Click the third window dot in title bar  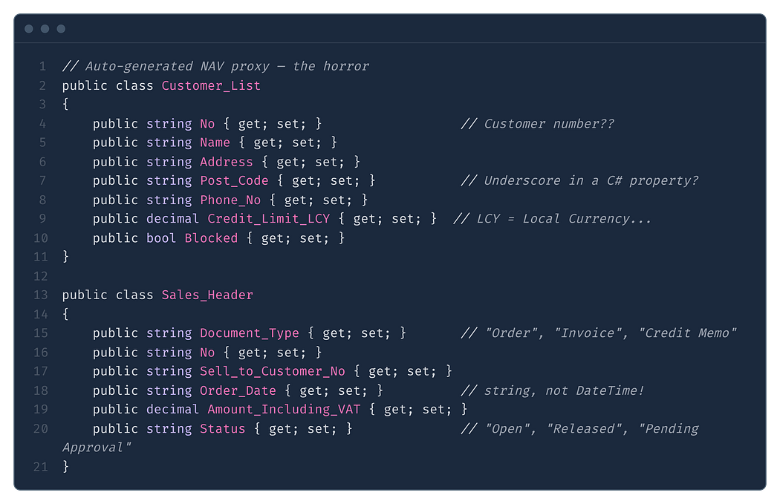click(x=61, y=29)
